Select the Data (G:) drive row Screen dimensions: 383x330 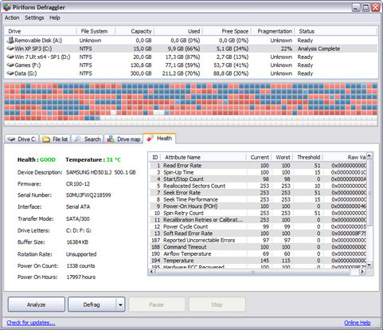191,73
